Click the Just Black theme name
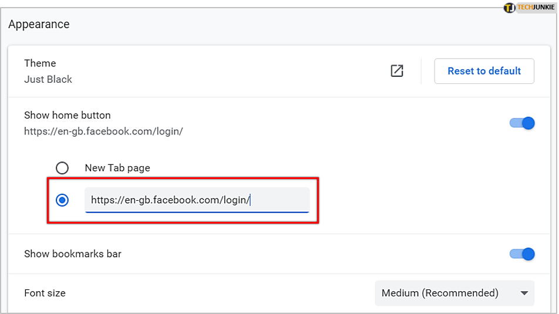Screen dimensions: 559x314 (48, 79)
